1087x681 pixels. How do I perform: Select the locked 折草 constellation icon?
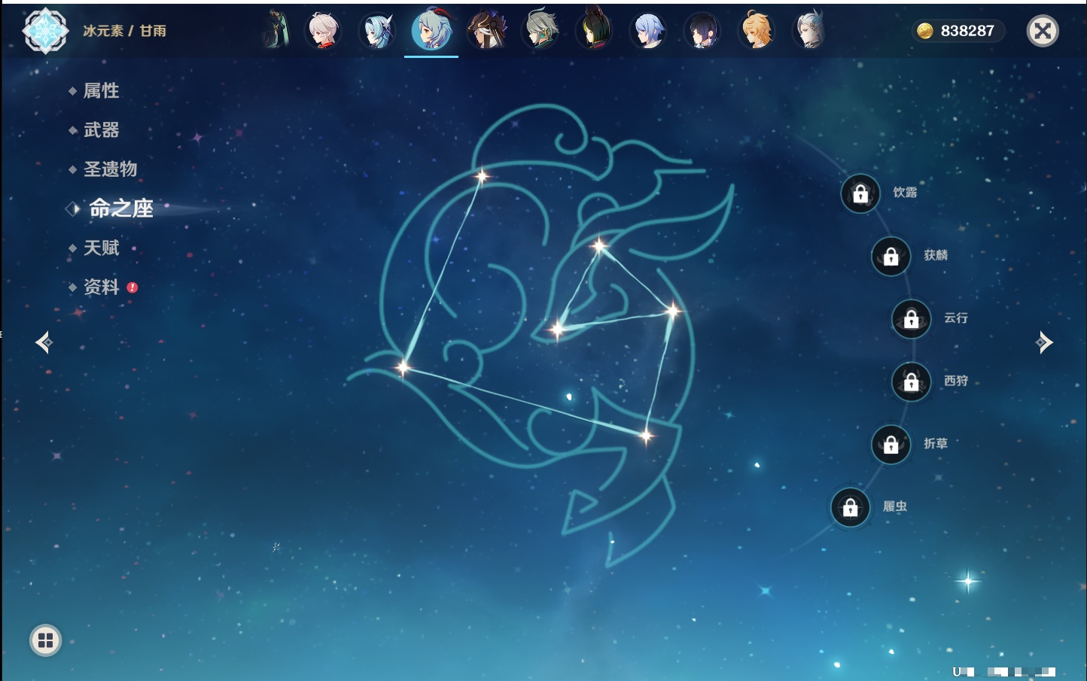coord(891,445)
